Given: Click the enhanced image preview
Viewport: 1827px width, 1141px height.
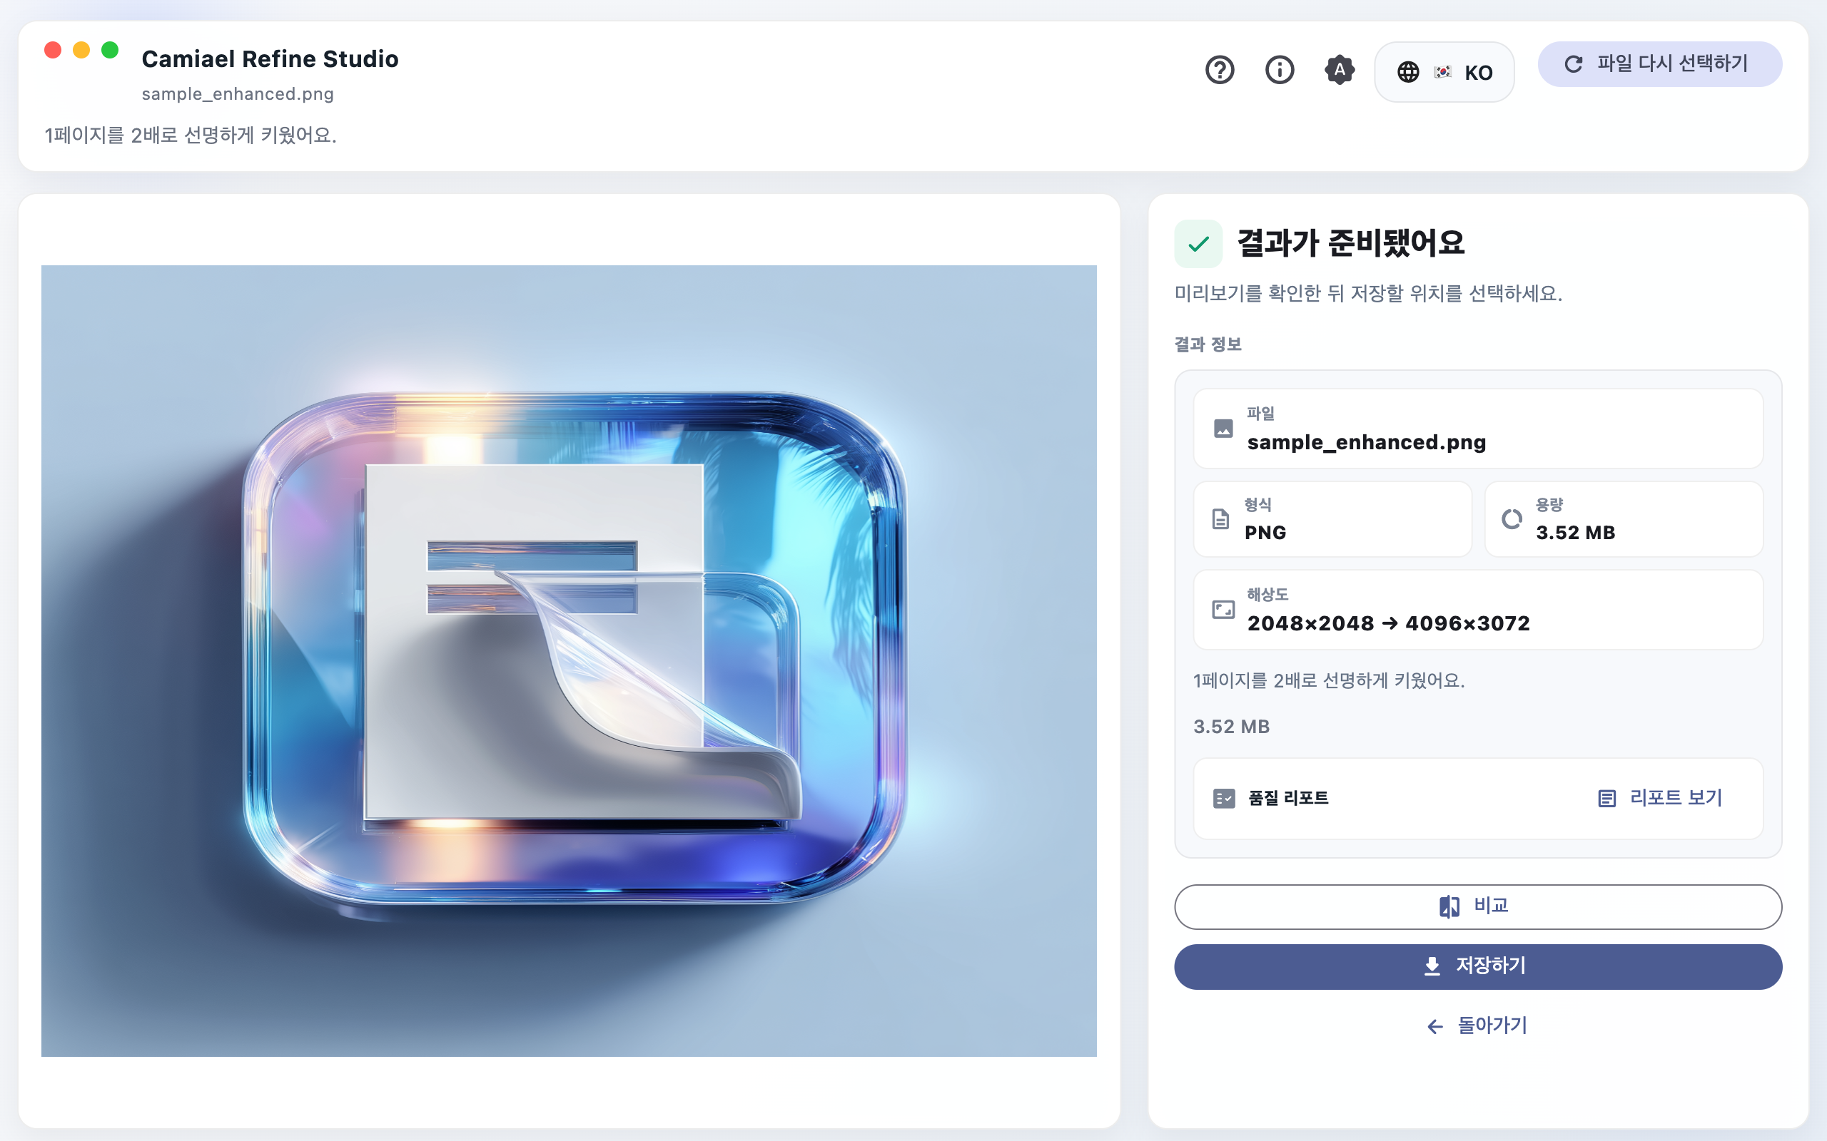Looking at the screenshot, I should [569, 660].
